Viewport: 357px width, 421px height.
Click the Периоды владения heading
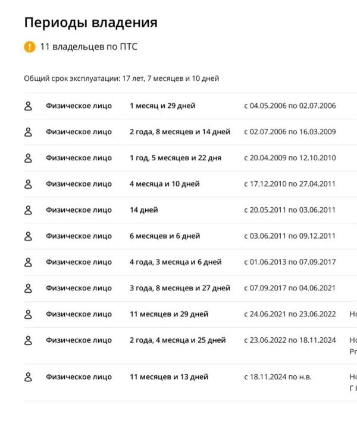(90, 23)
